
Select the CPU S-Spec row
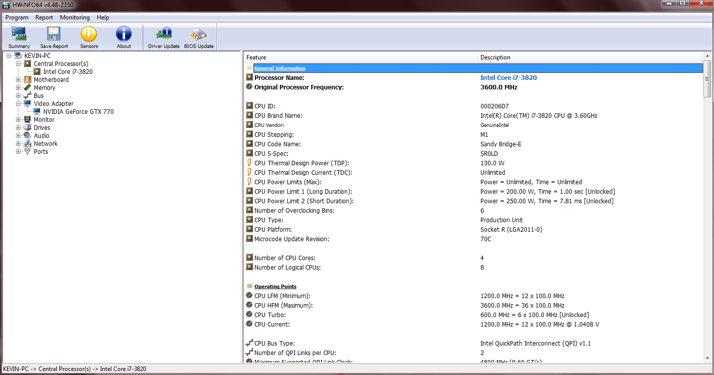474,153
